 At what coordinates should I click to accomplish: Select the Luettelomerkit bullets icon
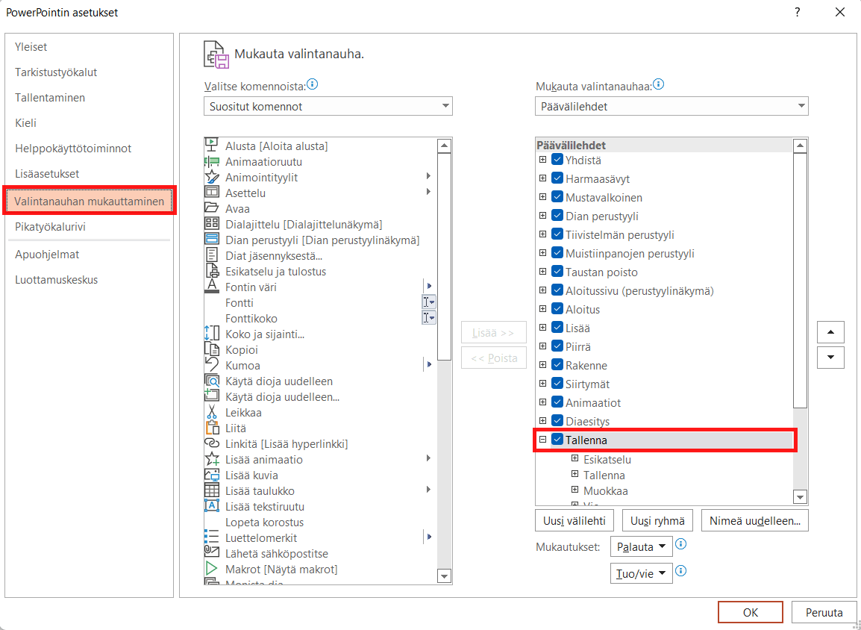pos(212,537)
